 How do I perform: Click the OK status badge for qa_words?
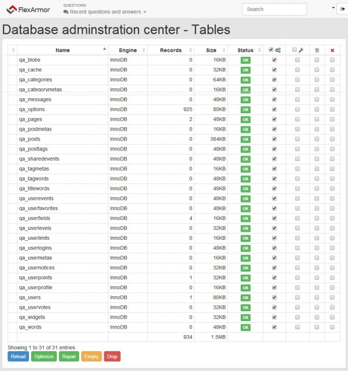coord(245,327)
